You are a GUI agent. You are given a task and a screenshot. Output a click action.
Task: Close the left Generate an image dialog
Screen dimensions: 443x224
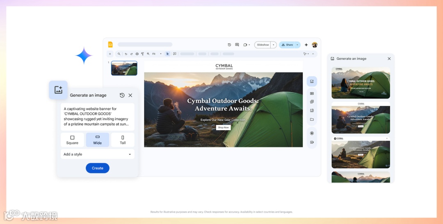click(130, 95)
